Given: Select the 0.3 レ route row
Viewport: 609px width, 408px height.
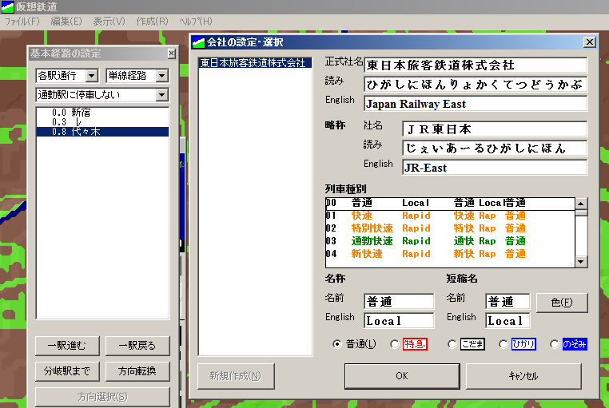Looking at the screenshot, I should (102, 122).
